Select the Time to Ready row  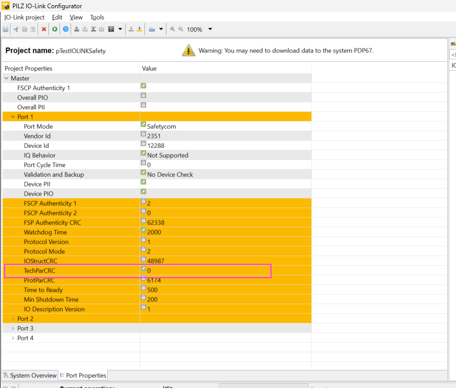(157, 290)
